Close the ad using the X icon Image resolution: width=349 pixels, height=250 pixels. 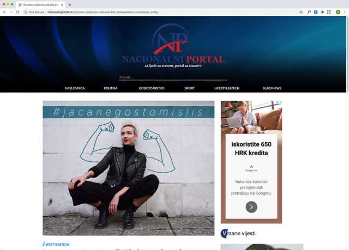coord(280,102)
